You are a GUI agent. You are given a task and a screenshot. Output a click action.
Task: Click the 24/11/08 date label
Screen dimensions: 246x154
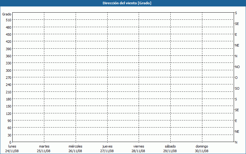click(12, 151)
